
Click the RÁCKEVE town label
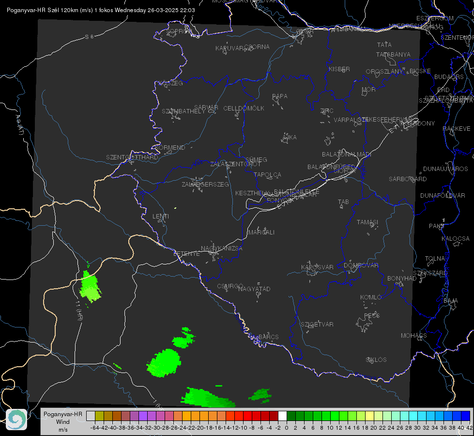(457, 129)
